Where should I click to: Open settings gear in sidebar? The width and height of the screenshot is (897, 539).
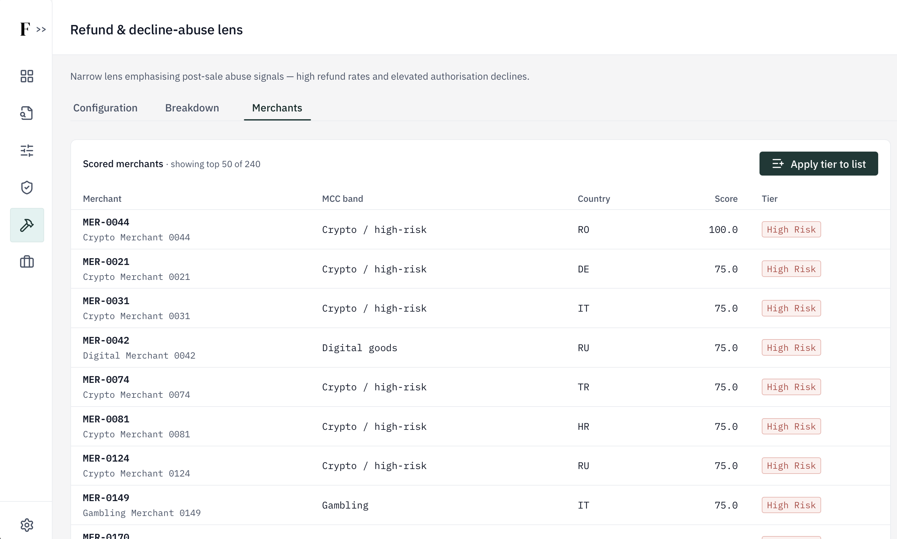27,525
